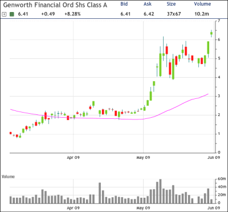Click the bid value 6.41 under Bid
Image resolution: width=228 pixels, height=212 pixels.
(125, 14)
